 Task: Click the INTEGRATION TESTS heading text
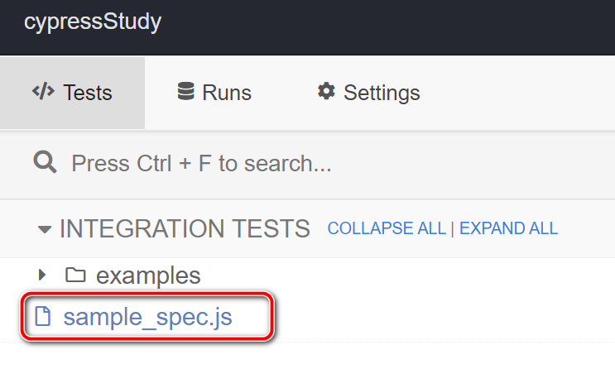point(185,228)
